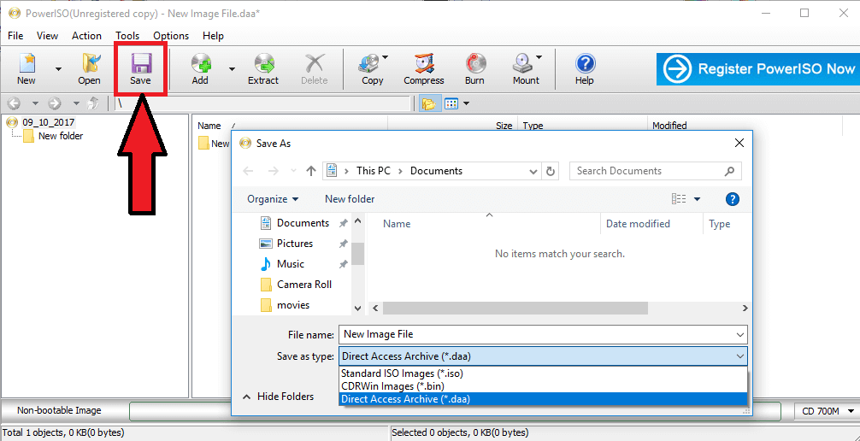Select movies folder in navigation pane
Image resolution: width=860 pixels, height=441 pixels.
pyautogui.click(x=293, y=305)
